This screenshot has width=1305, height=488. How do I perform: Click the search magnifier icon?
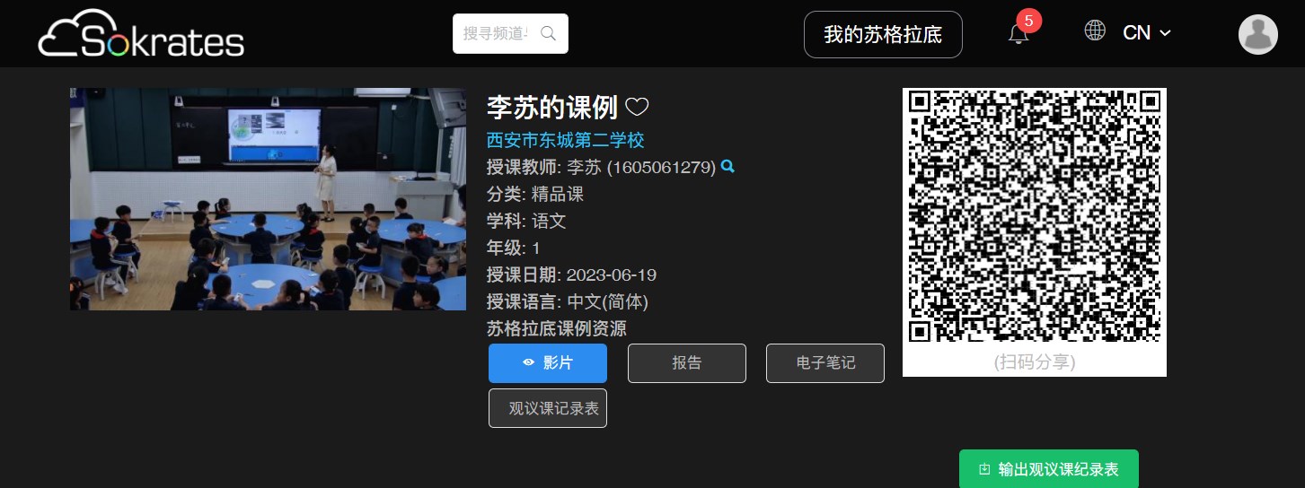pos(548,34)
